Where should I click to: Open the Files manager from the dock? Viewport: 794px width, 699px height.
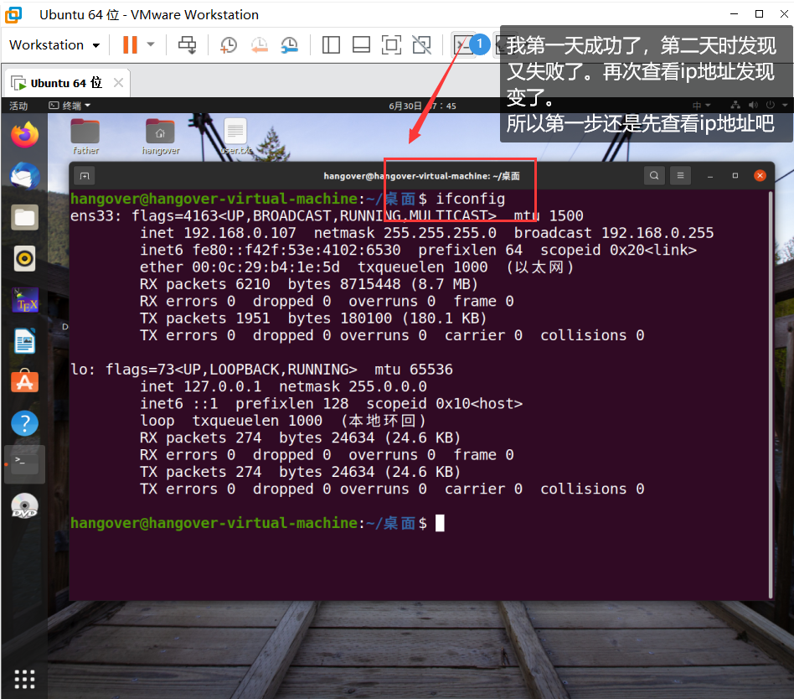tap(25, 217)
